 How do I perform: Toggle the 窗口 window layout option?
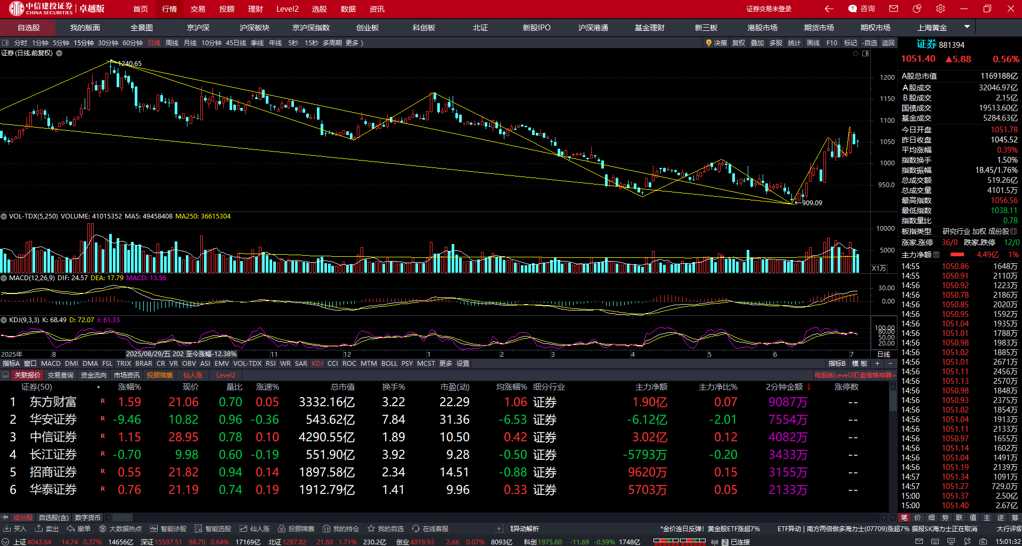(x=30, y=364)
